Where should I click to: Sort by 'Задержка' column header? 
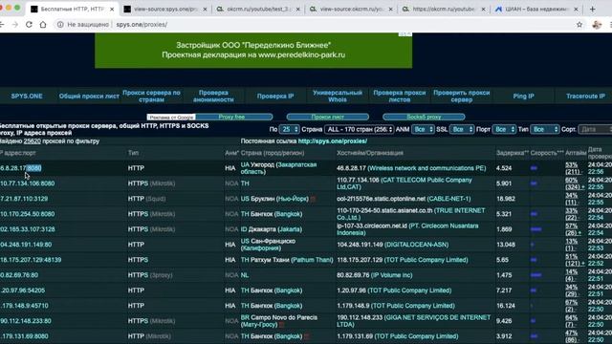513,153
